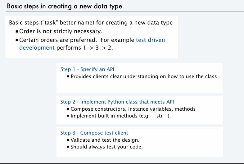
Task: Select 'Step 2 - Implement Python class' heading
Action: [117, 102]
